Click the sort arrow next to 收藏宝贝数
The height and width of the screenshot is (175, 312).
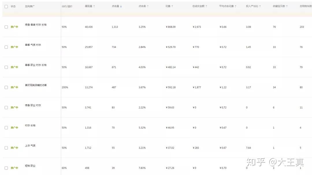287,6
